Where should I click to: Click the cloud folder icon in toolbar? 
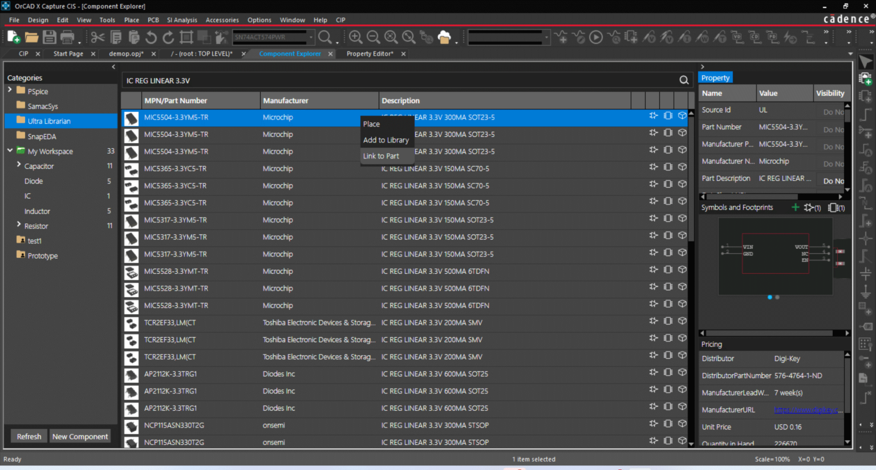444,38
